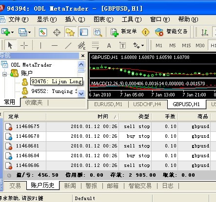Toggle the Terminal window icon

[x=84, y=32]
